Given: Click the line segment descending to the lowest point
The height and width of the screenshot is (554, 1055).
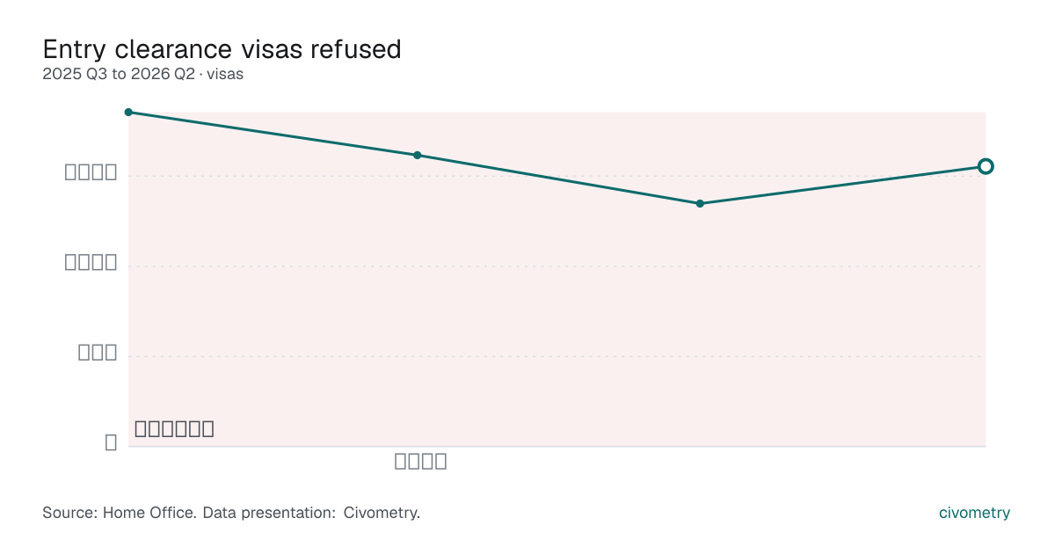Looking at the screenshot, I should coord(558,179).
